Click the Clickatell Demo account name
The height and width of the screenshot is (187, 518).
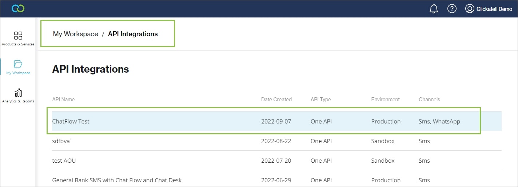point(494,9)
